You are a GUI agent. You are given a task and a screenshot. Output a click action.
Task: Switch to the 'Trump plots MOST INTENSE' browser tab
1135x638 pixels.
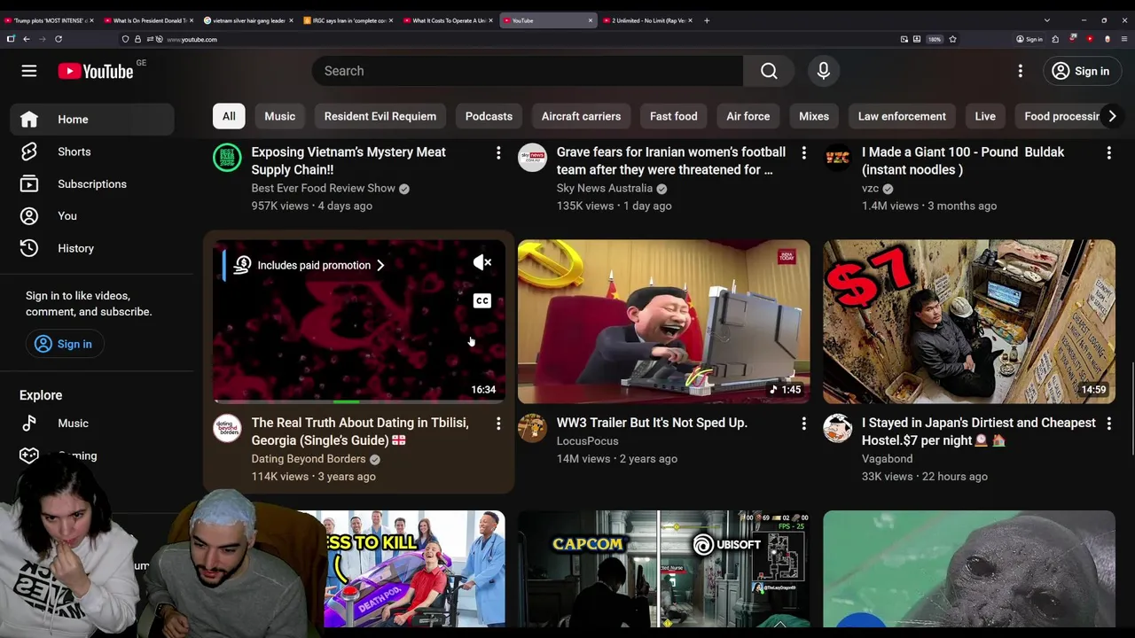point(50,20)
